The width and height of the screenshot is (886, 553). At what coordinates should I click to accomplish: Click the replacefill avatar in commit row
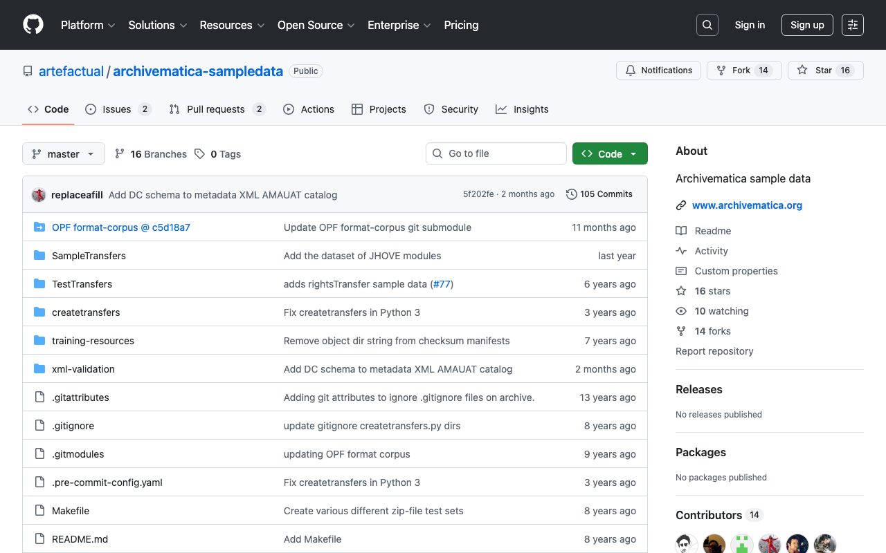click(x=39, y=195)
